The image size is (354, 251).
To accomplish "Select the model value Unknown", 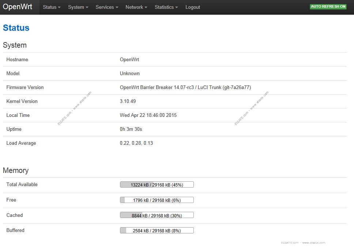I will (129, 74).
